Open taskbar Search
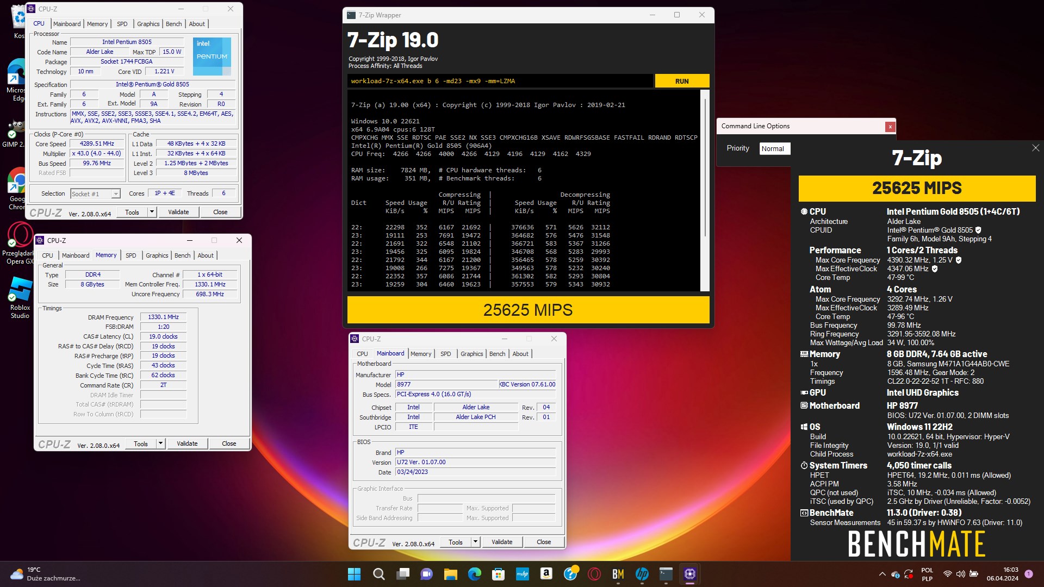 click(x=379, y=574)
